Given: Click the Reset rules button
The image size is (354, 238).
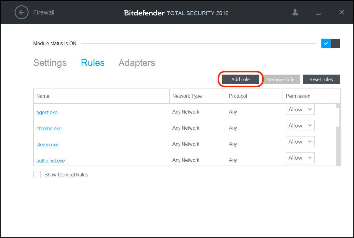Looking at the screenshot, I should click(321, 79).
